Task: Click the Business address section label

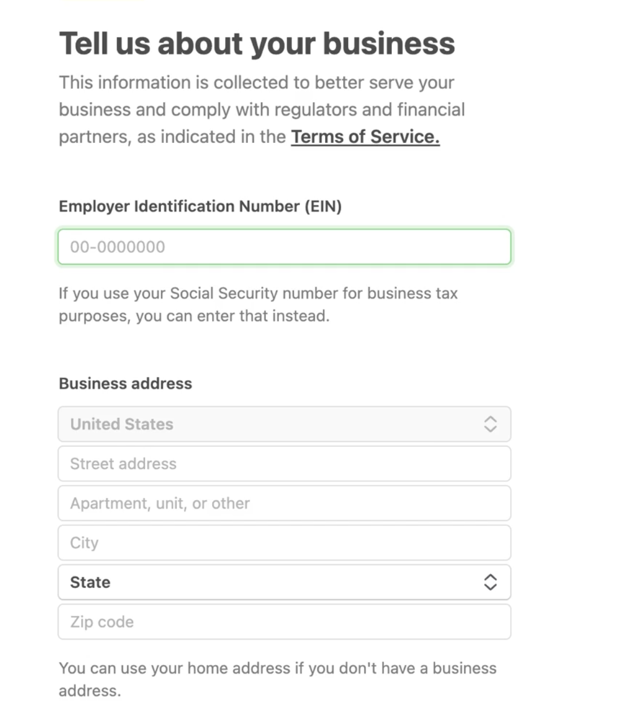Action: (x=125, y=383)
